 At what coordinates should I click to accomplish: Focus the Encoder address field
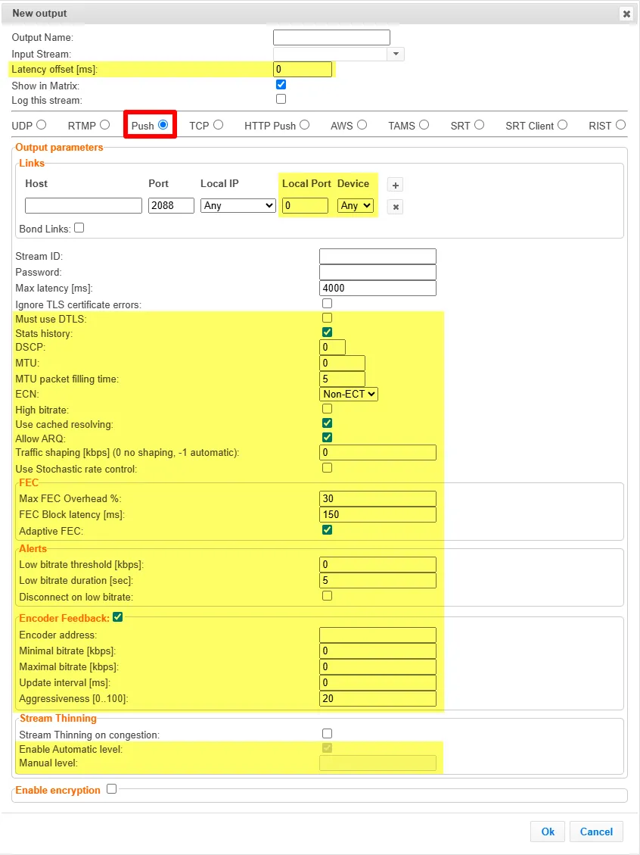[378, 635]
